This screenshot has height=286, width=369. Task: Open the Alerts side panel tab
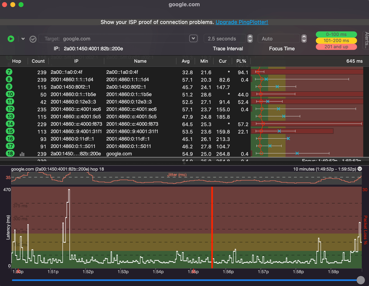click(x=366, y=40)
